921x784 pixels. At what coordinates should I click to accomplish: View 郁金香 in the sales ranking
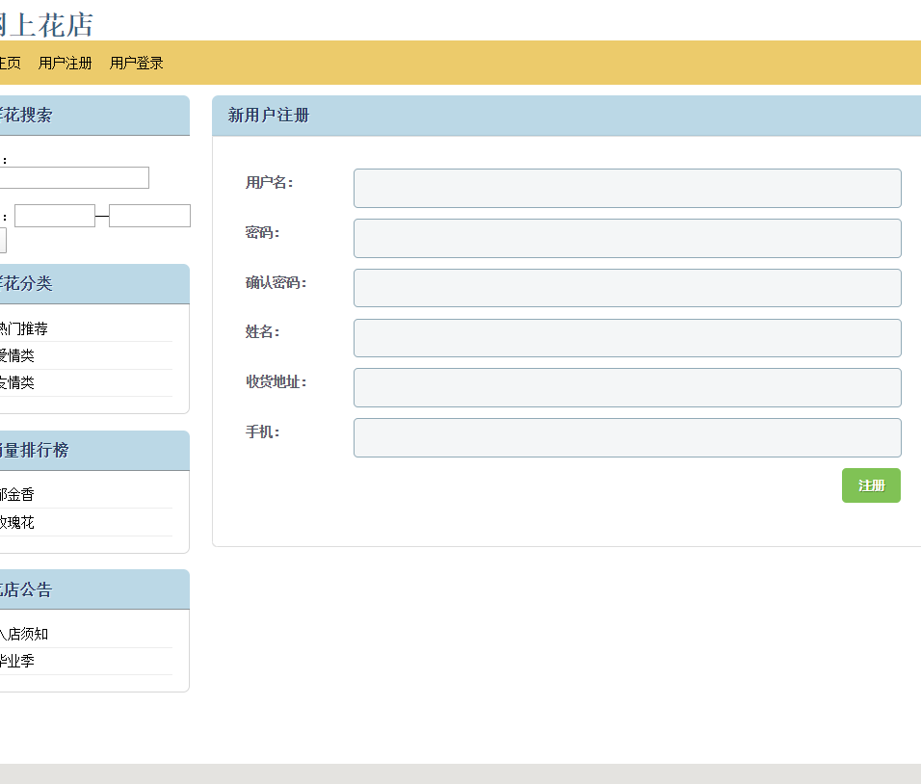coord(19,493)
